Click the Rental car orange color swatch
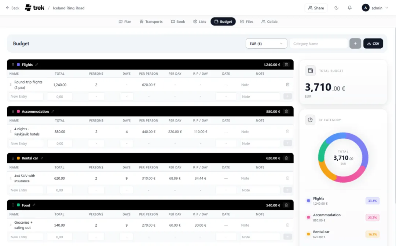 pyautogui.click(x=18, y=158)
